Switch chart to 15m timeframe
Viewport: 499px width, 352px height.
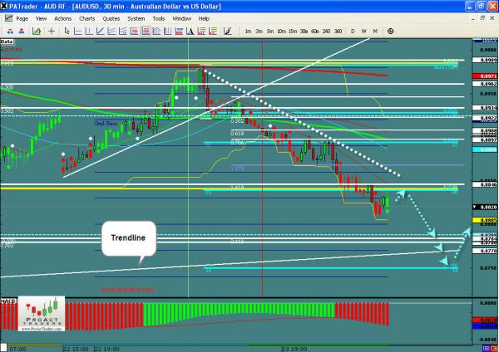coord(291,31)
